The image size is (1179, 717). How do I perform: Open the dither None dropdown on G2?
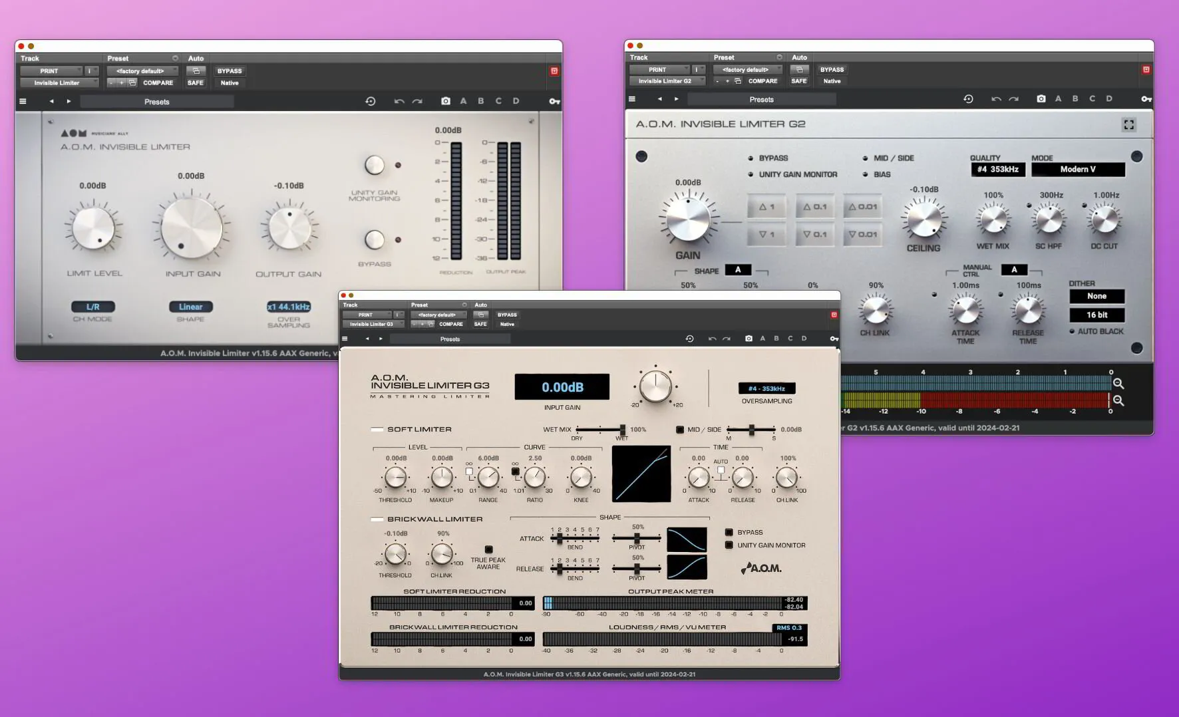(1096, 296)
